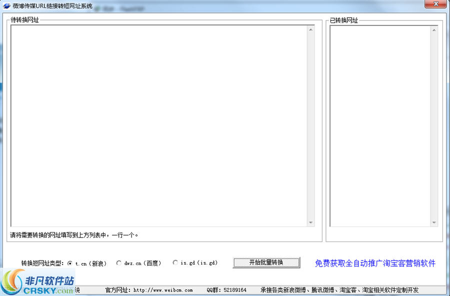Screen dimensions: 450x296
Task: Click the 已转换网址 group label
Action: pyautogui.click(x=344, y=21)
